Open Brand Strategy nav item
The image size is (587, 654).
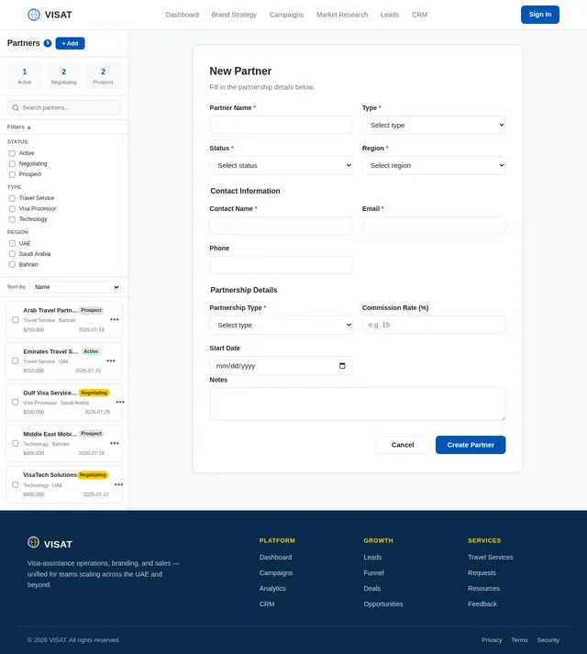pos(234,15)
